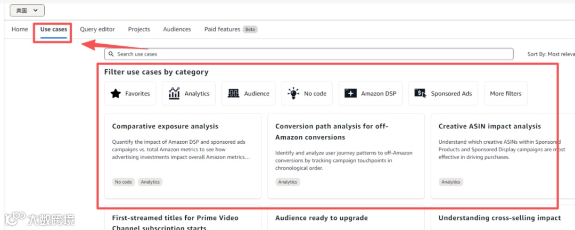Go to the Home tab
Viewport: 575px width, 230px height.
tap(20, 29)
